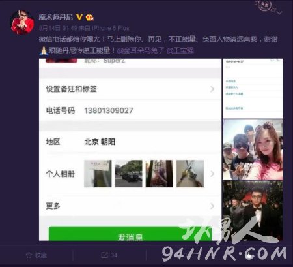
Task: Open the man in tuxedo photo
Action: pyautogui.click(x=253, y=210)
